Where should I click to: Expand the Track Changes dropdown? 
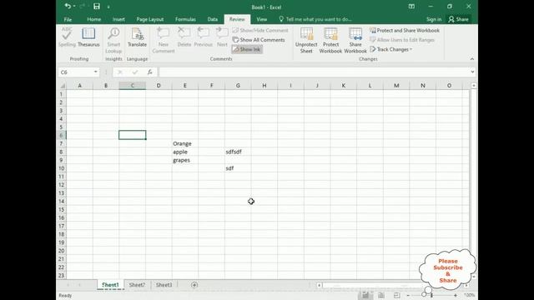coord(391,49)
